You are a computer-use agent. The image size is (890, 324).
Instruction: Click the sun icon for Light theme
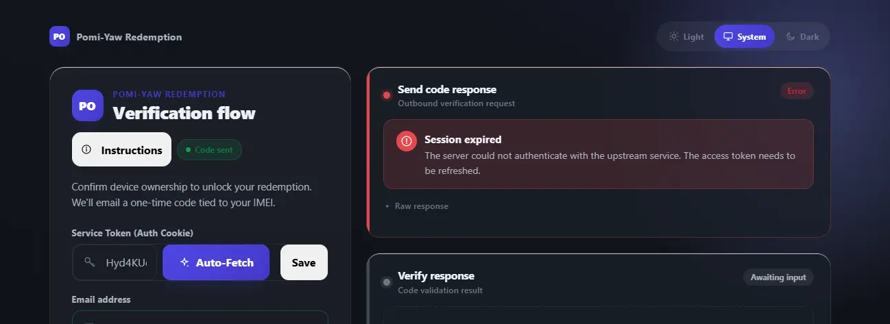(x=674, y=36)
